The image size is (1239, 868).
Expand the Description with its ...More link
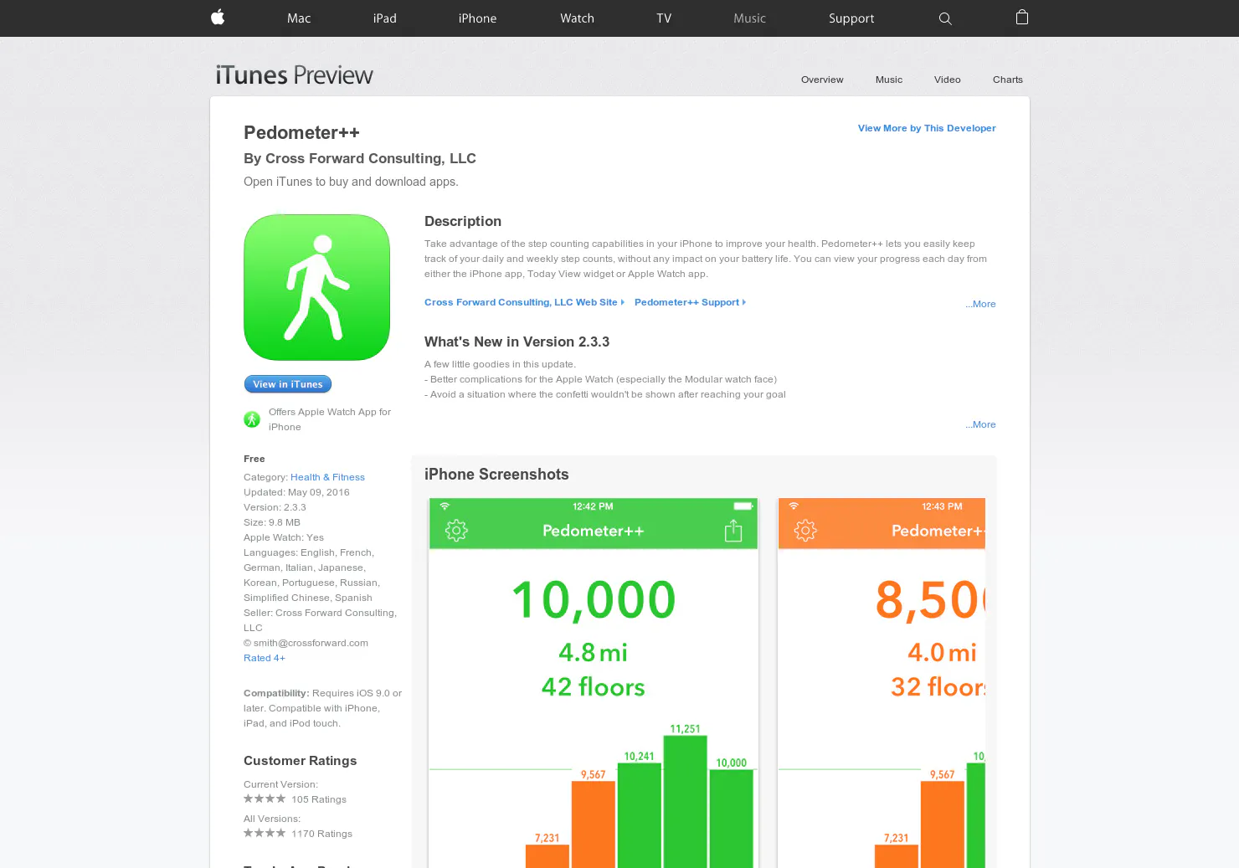point(980,304)
